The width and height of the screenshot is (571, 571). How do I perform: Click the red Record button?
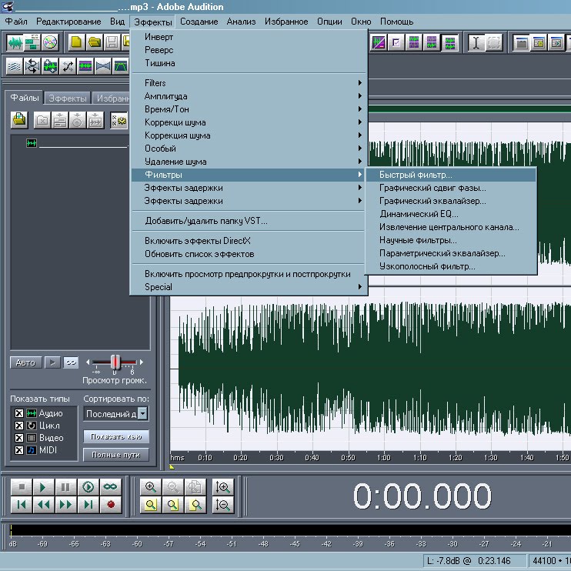tap(111, 505)
